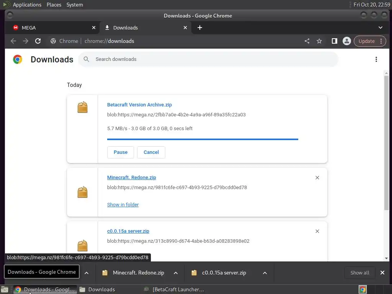Viewport: 392px width, 294px height.
Task: Click Chrome window entry in taskbar
Action: 45,289
